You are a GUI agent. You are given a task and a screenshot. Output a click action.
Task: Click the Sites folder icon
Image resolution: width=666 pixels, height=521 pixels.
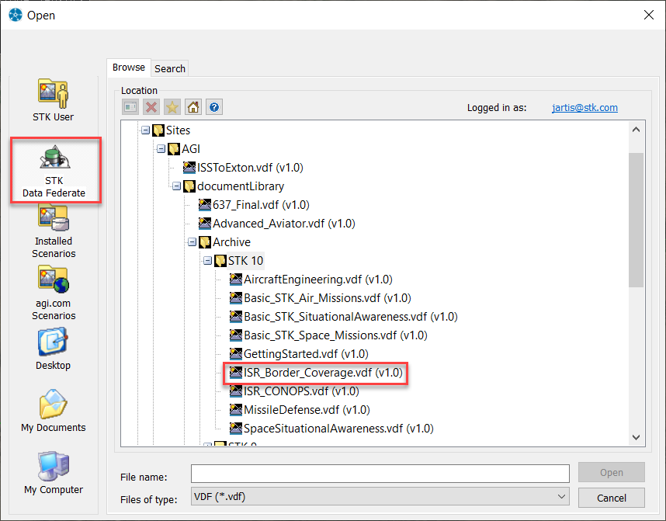[x=158, y=130]
